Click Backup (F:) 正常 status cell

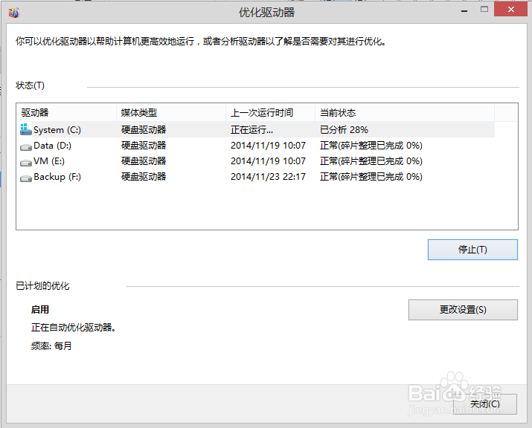click(371, 177)
